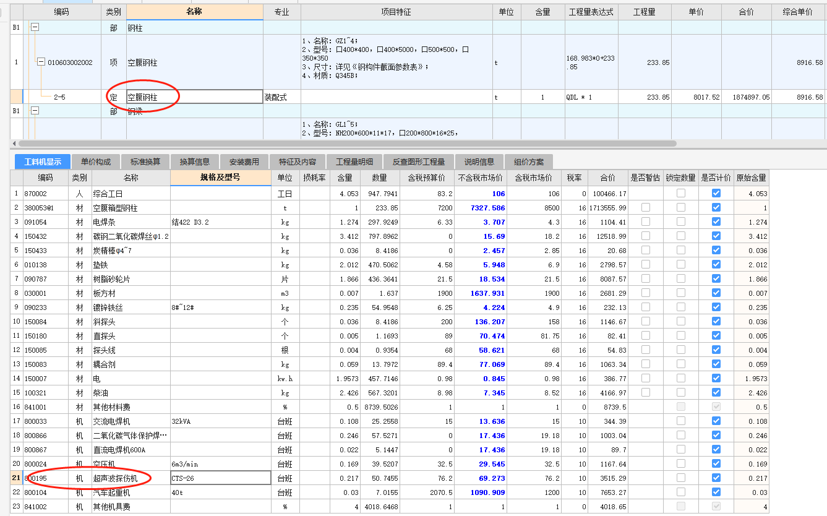Open the 组价方案 tab
This screenshot has height=516, width=827.
[x=529, y=162]
